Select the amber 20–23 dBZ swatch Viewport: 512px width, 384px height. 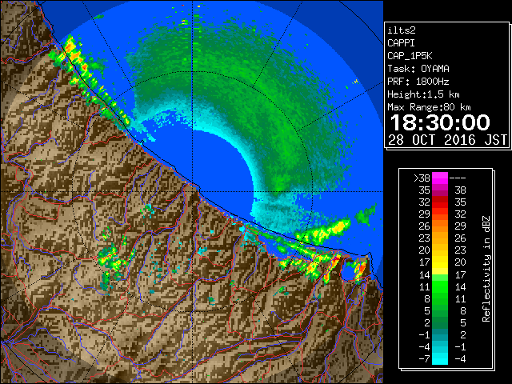(440, 250)
